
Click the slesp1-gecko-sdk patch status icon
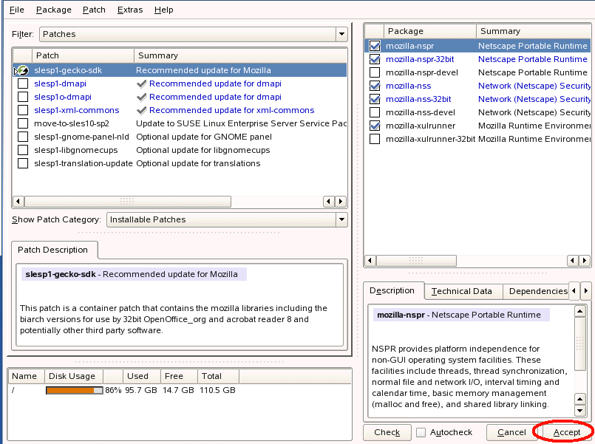[x=22, y=70]
